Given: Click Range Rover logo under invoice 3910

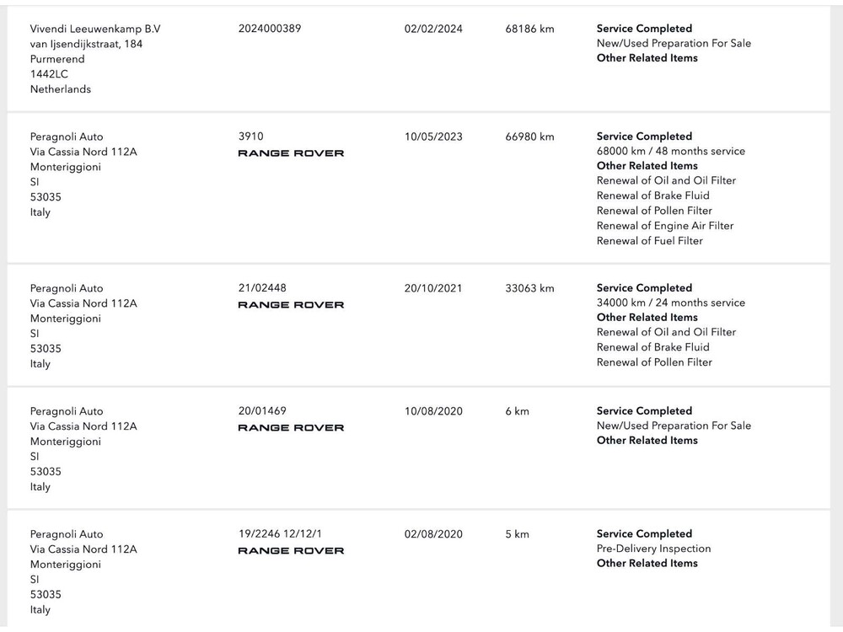Looking at the screenshot, I should pyautogui.click(x=291, y=153).
